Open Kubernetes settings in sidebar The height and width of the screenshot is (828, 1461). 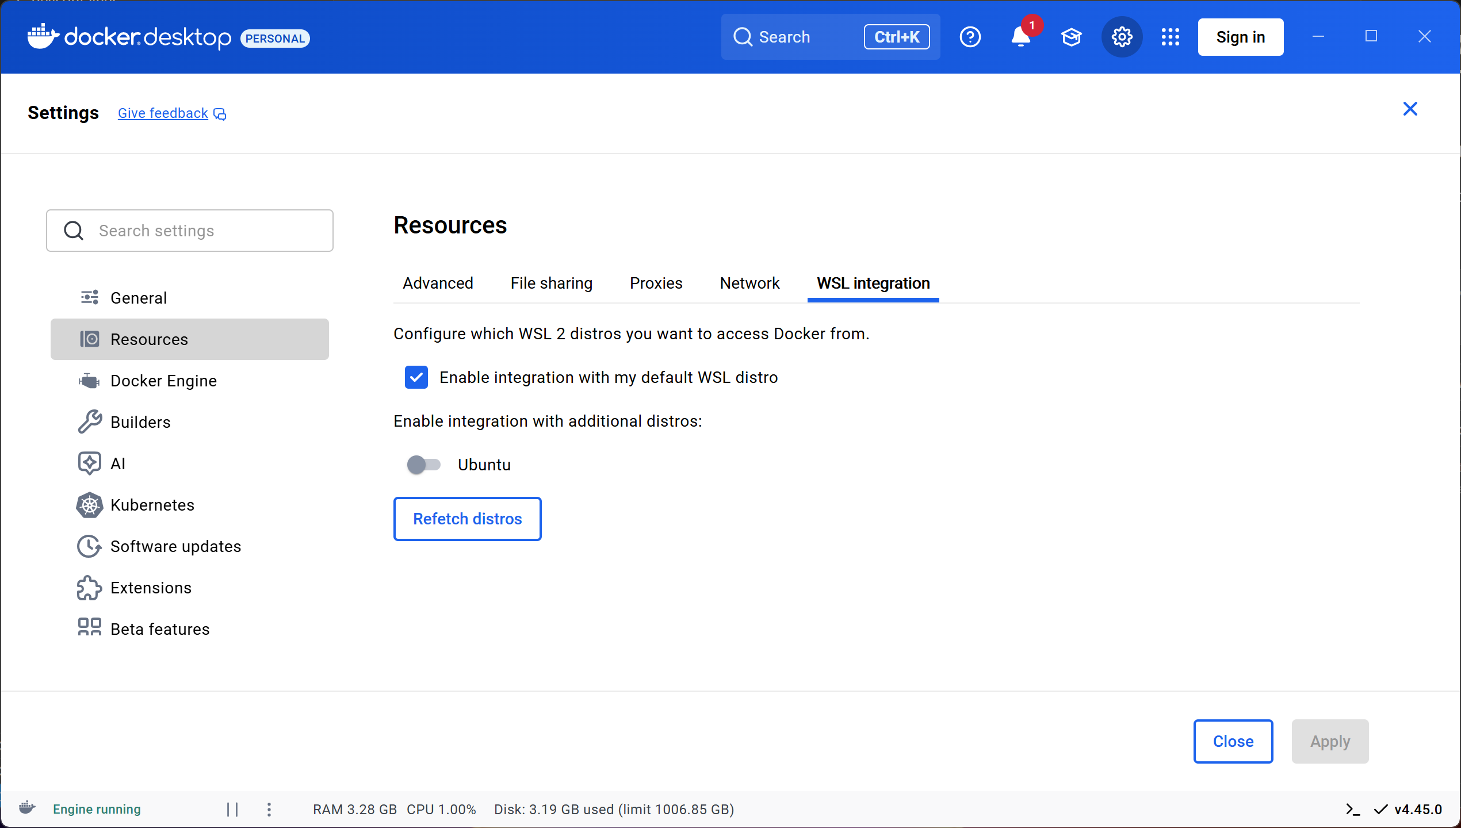[x=152, y=505]
